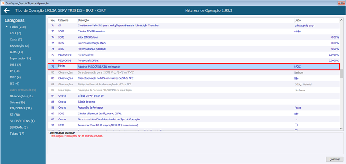
Task: Select row 'Percentual INSS Adicional'
Action: coord(194,49)
